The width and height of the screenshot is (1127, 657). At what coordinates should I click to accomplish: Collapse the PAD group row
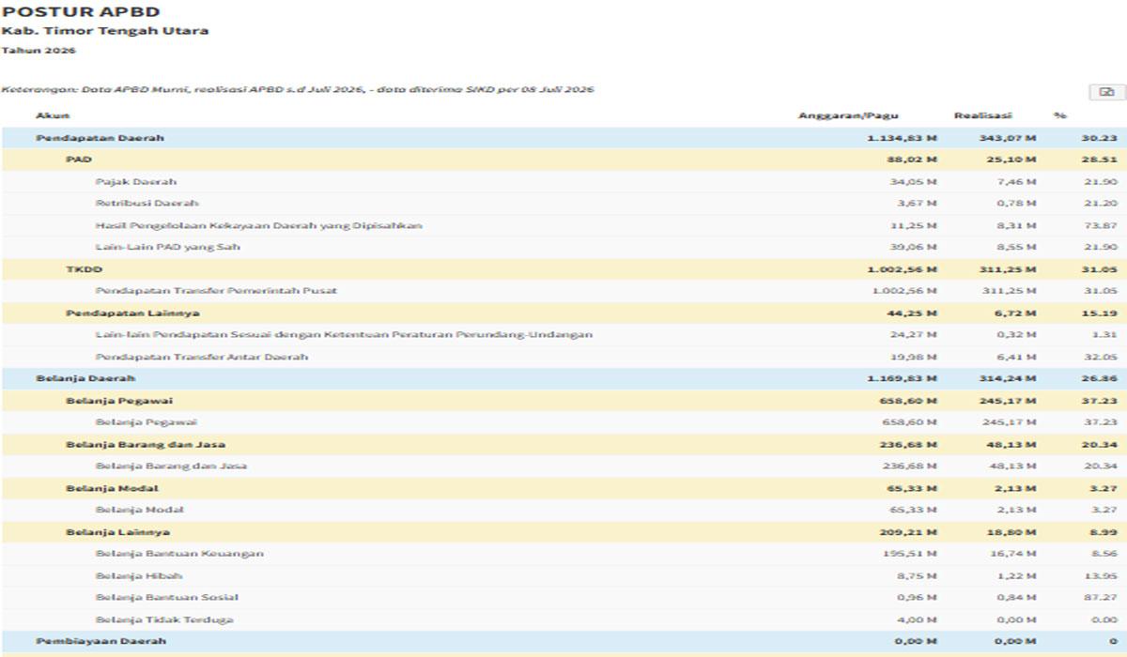563,160
